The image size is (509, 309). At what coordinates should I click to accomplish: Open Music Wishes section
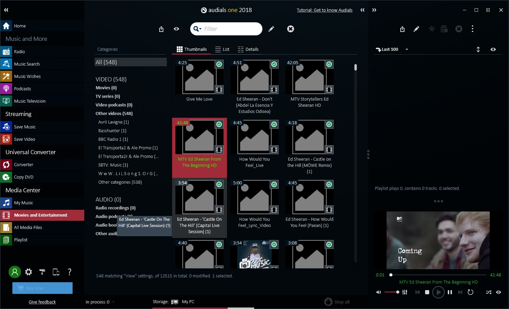pyautogui.click(x=42, y=76)
